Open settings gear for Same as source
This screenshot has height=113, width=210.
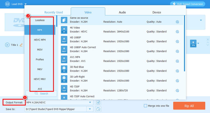pos(177,22)
